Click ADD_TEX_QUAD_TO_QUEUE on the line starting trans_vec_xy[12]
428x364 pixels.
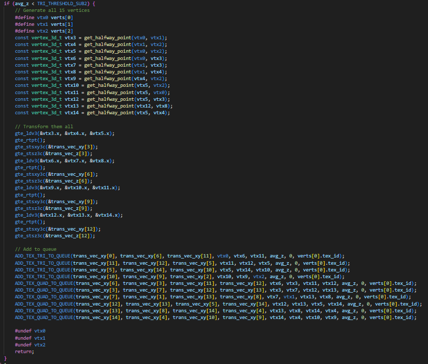click(44, 304)
